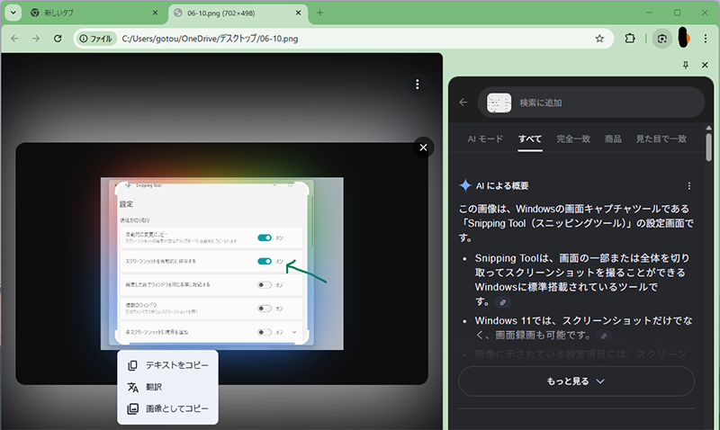Toggle スクリーンショットを自動的に保存する switch
Screen dimensions: 720x430
[265, 261]
